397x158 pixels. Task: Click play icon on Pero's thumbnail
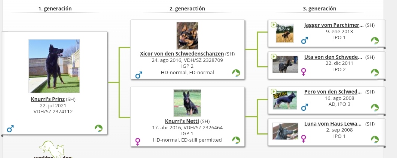coord(274,91)
